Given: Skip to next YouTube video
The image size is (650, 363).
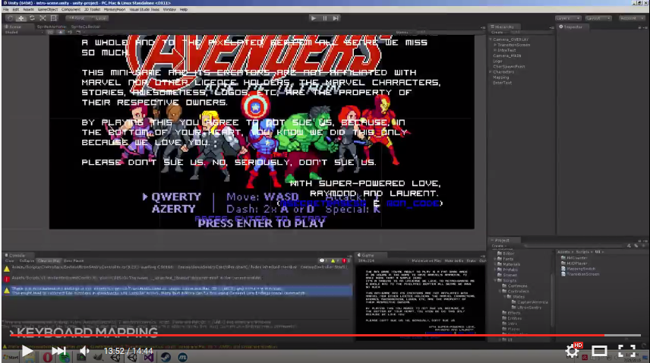Looking at the screenshot, I should [58, 351].
